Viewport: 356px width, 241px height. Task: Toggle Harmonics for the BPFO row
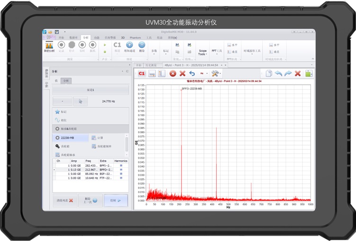pos(120,169)
